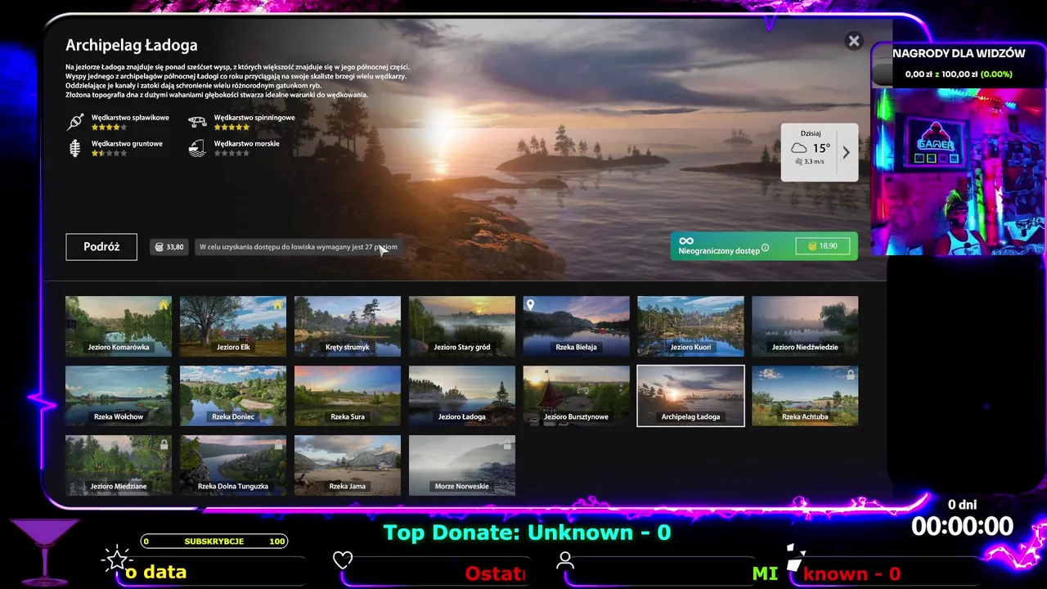Select the Rzeka Jama location
The width and height of the screenshot is (1047, 589).
click(x=348, y=465)
